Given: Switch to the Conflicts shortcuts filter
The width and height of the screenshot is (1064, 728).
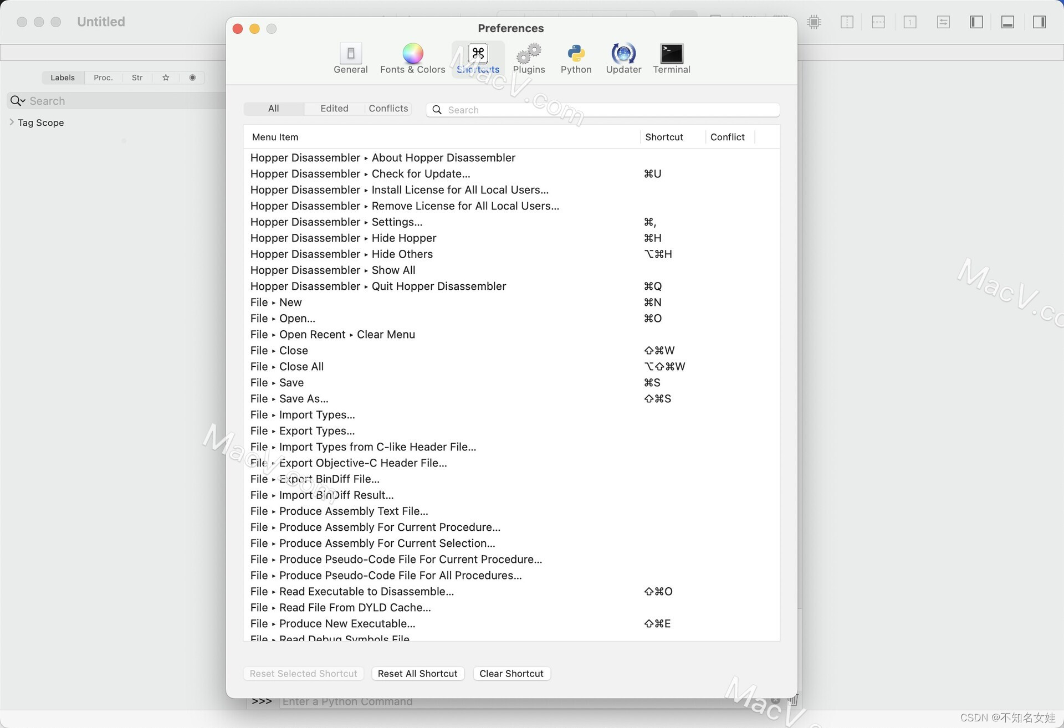Looking at the screenshot, I should 388,109.
